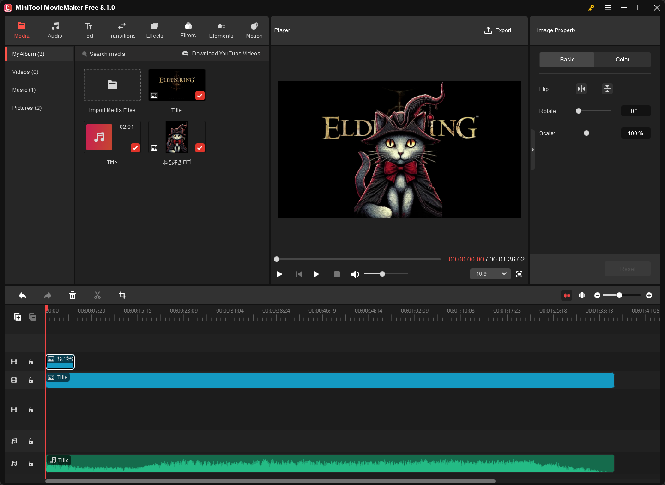Toggle lock on the ねこ好き track

pyautogui.click(x=30, y=362)
